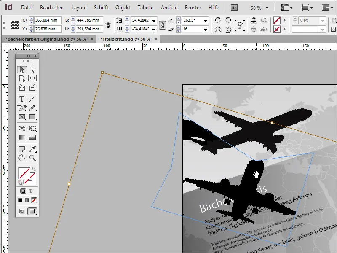The width and height of the screenshot is (337, 253).
Task: Pick the Type tool
Action: point(22,99)
